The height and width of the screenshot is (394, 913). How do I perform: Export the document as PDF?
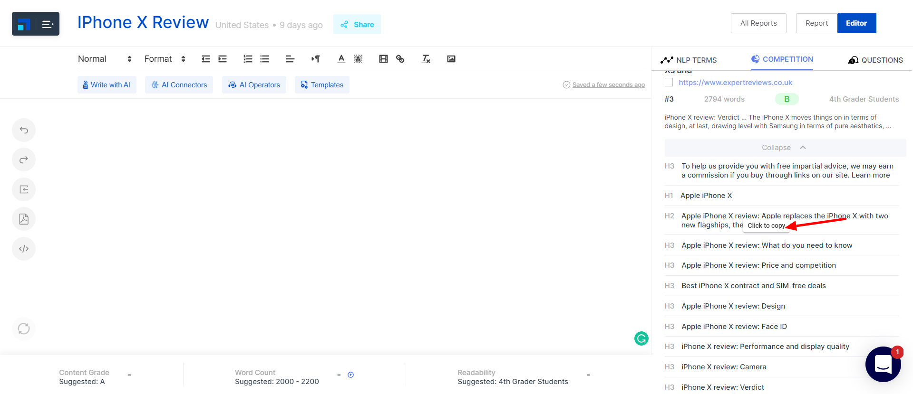pos(24,219)
